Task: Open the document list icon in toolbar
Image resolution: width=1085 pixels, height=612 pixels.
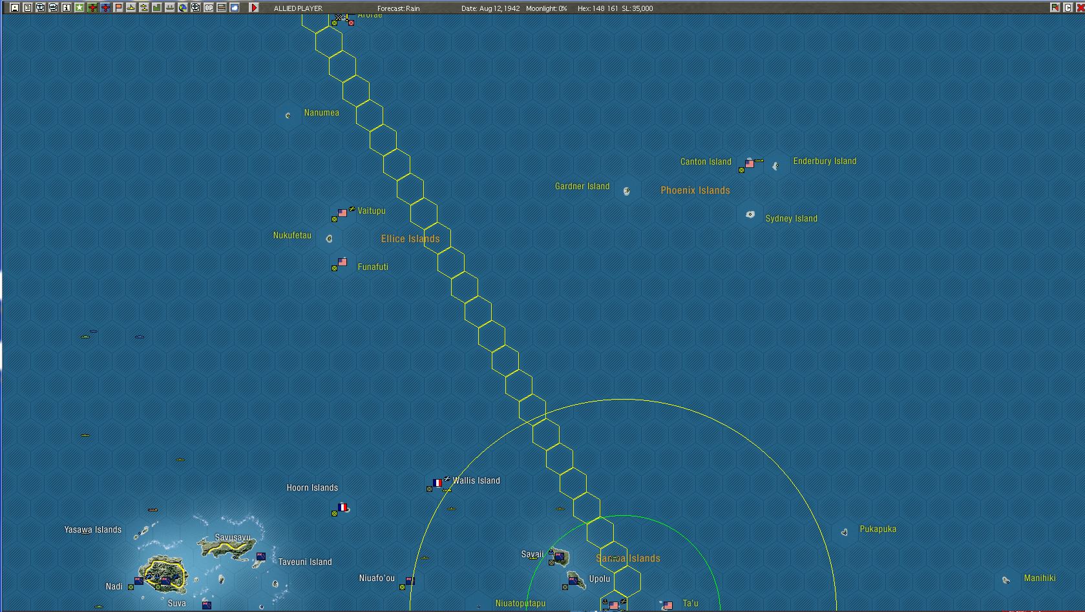Action: (27, 8)
